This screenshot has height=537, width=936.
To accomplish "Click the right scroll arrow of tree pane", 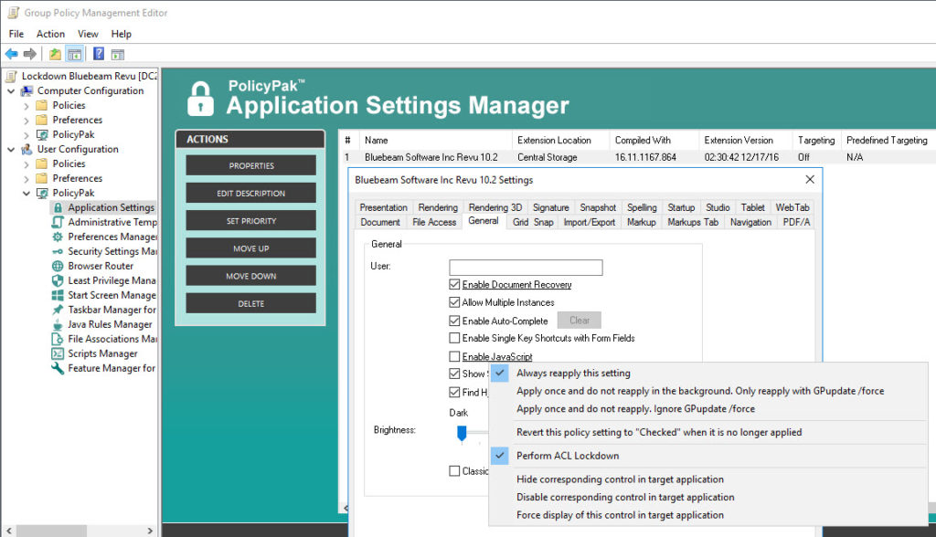I will coord(150,531).
